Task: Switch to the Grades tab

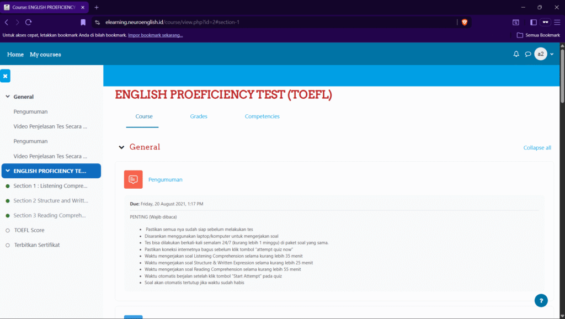Action: pos(199,116)
